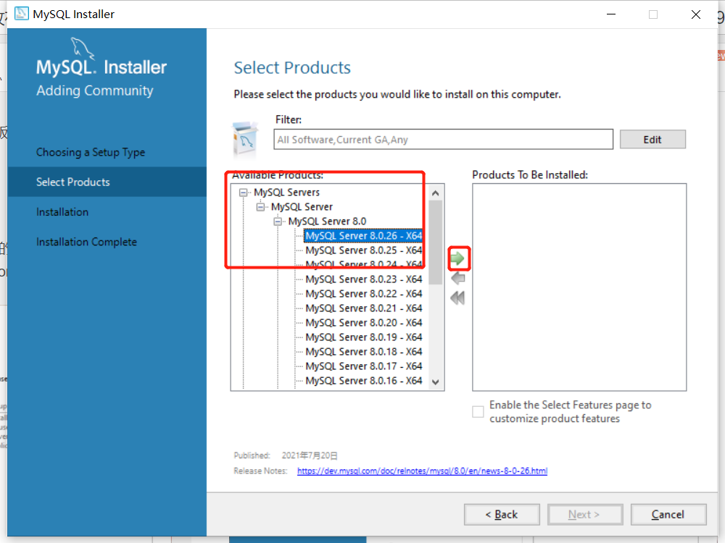Select MySQL Server 8.0.23 - X64
Image resolution: width=725 pixels, height=543 pixels.
click(x=363, y=279)
